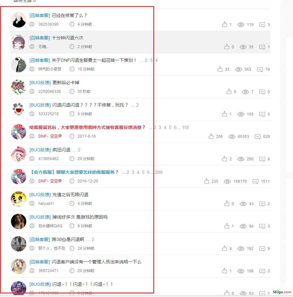Viewport: 293px width, 297px height.
Task: Click thumbs-up icon with 256 likes
Action: pos(211,136)
